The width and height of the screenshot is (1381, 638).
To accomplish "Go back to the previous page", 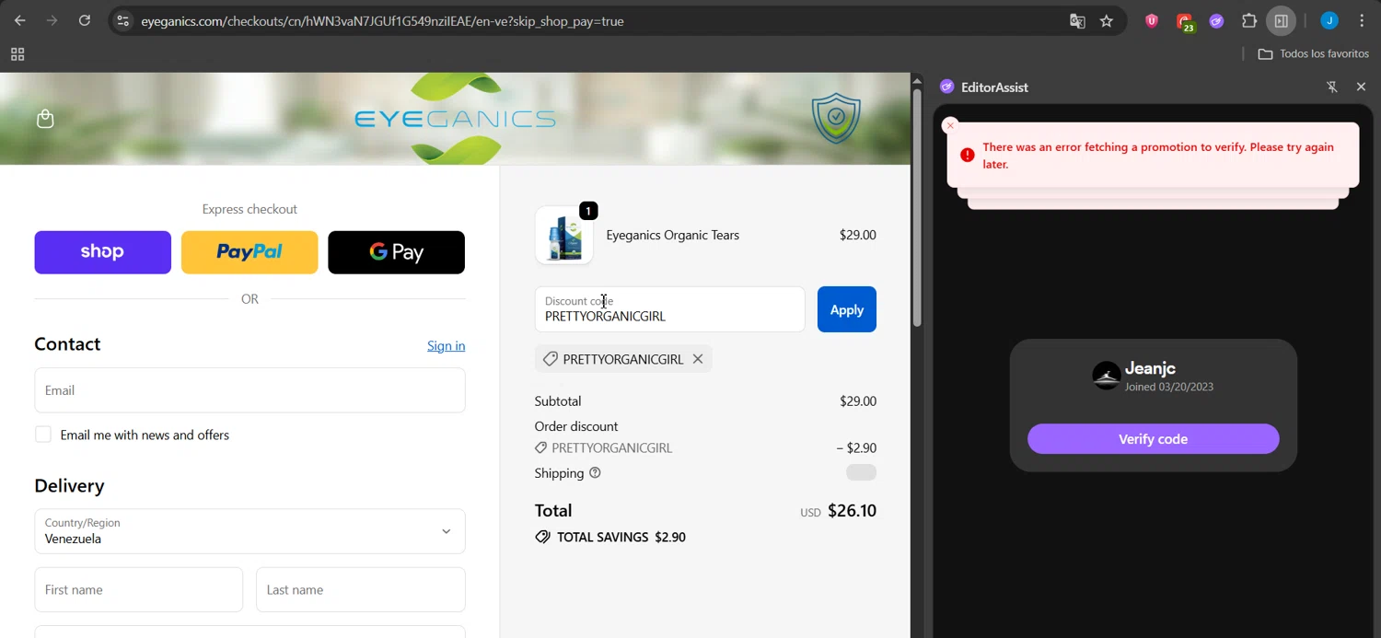I will pyautogui.click(x=20, y=20).
